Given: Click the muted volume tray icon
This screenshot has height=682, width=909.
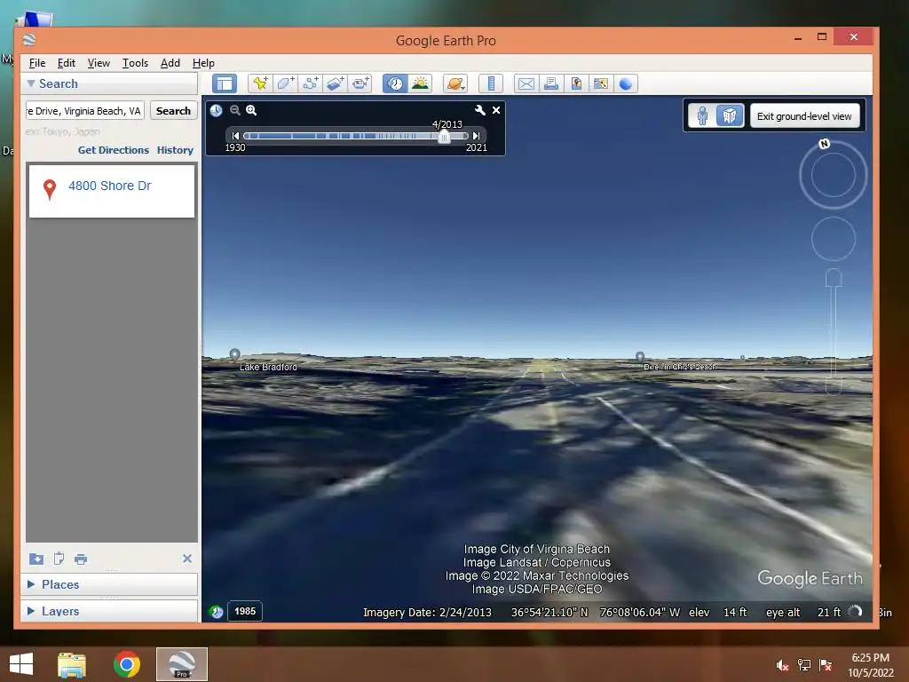Looking at the screenshot, I should tap(782, 664).
